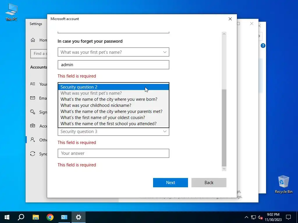This screenshot has width=298, height=223.
Task: Select the Settings gear on taskbar
Action: 79,217
